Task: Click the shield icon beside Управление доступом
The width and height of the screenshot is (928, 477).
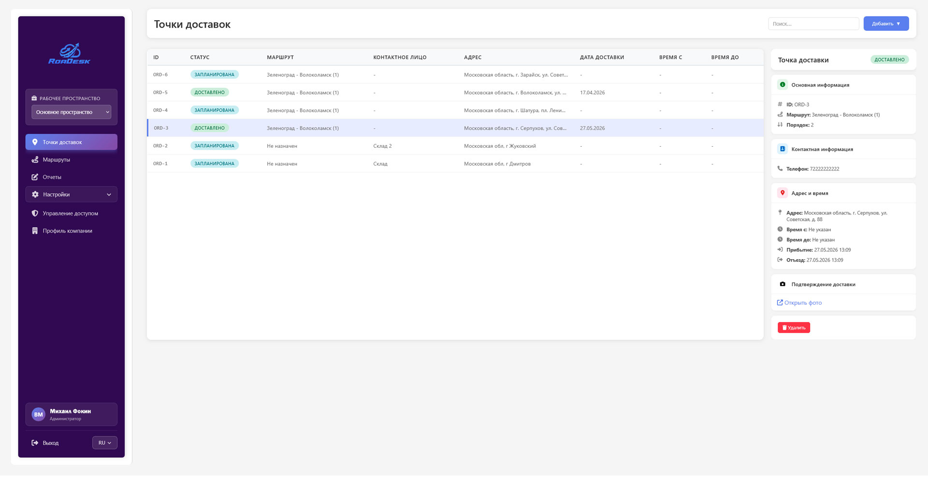Action: tap(35, 213)
